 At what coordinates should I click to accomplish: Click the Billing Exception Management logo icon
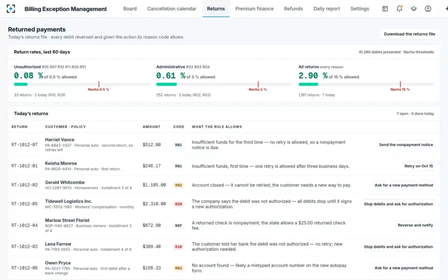point(11,9)
